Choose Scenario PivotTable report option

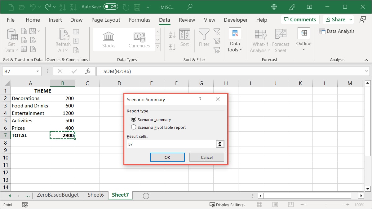click(x=133, y=127)
